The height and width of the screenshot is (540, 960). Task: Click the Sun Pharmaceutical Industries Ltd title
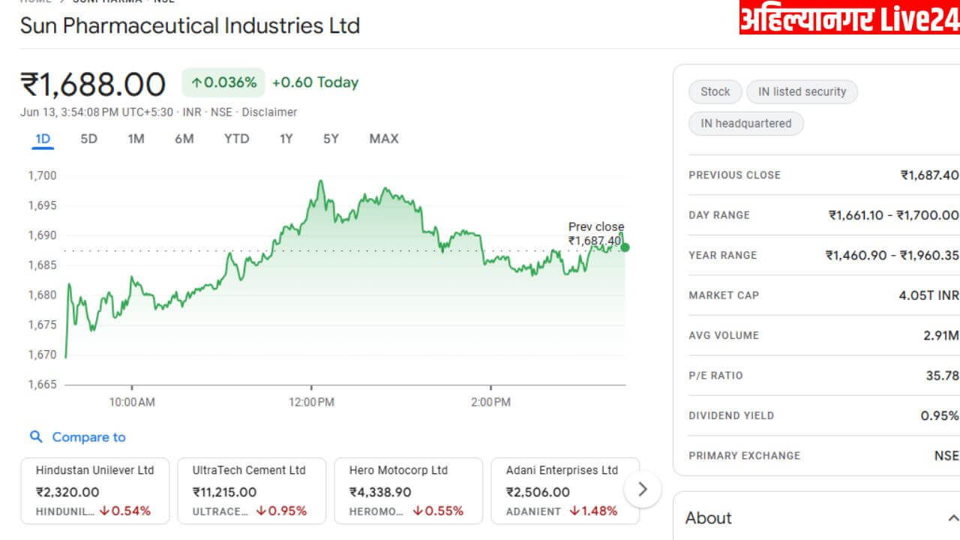pyautogui.click(x=190, y=25)
